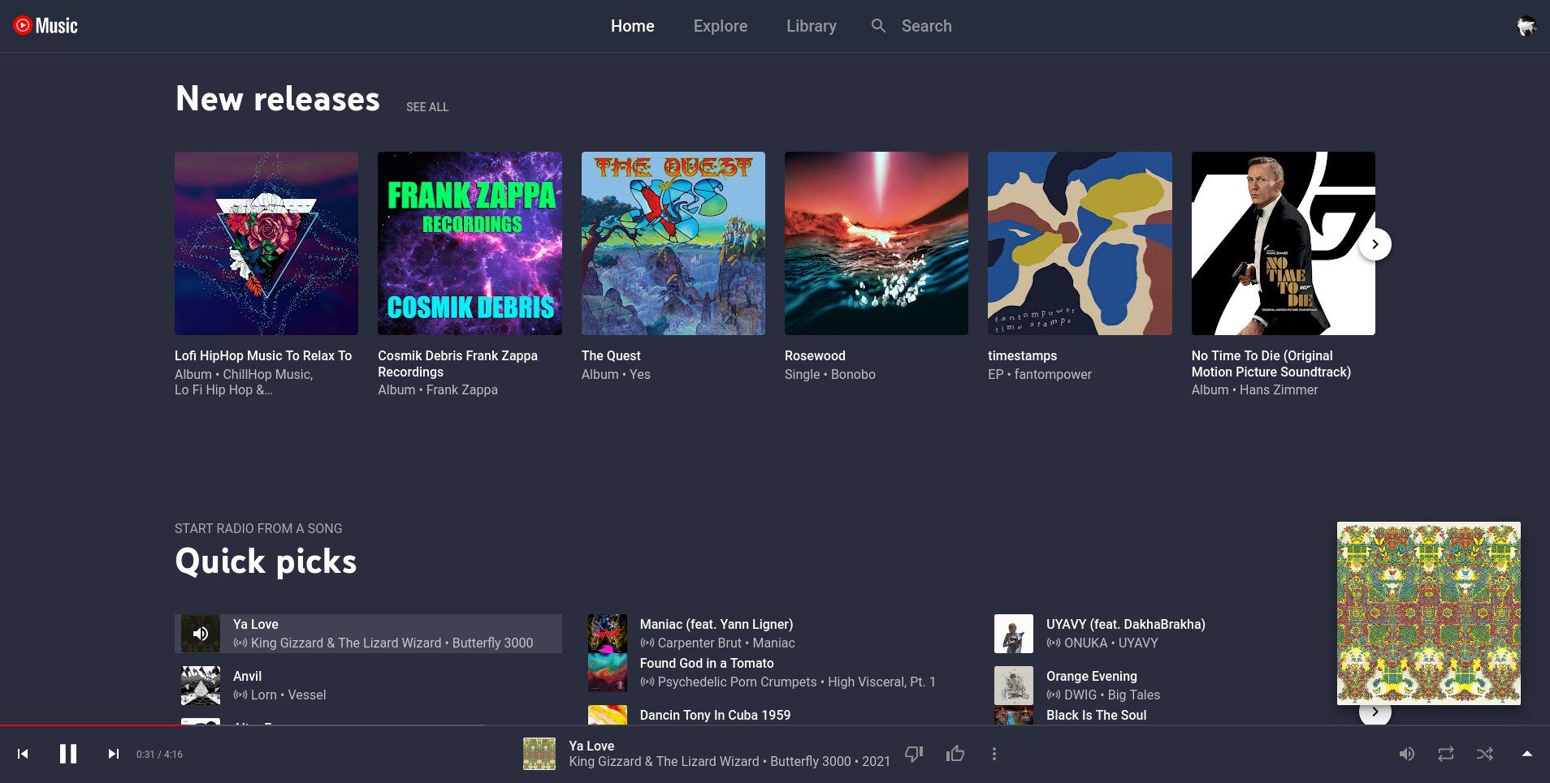
Task: Skip to next track
Action: pos(114,754)
